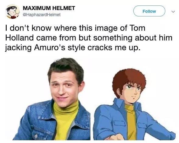
Task: Click the anime character's clenched fist
Action: tap(114, 137)
